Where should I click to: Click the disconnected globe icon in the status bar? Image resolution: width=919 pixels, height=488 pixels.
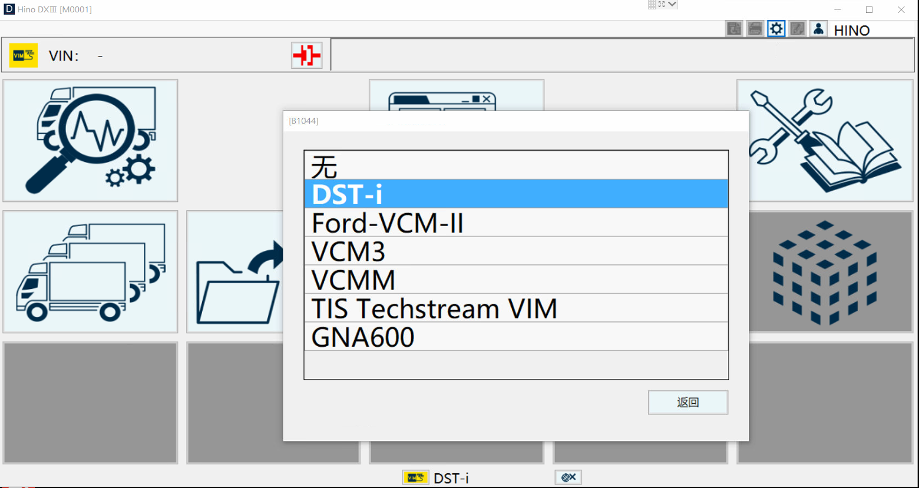(567, 477)
